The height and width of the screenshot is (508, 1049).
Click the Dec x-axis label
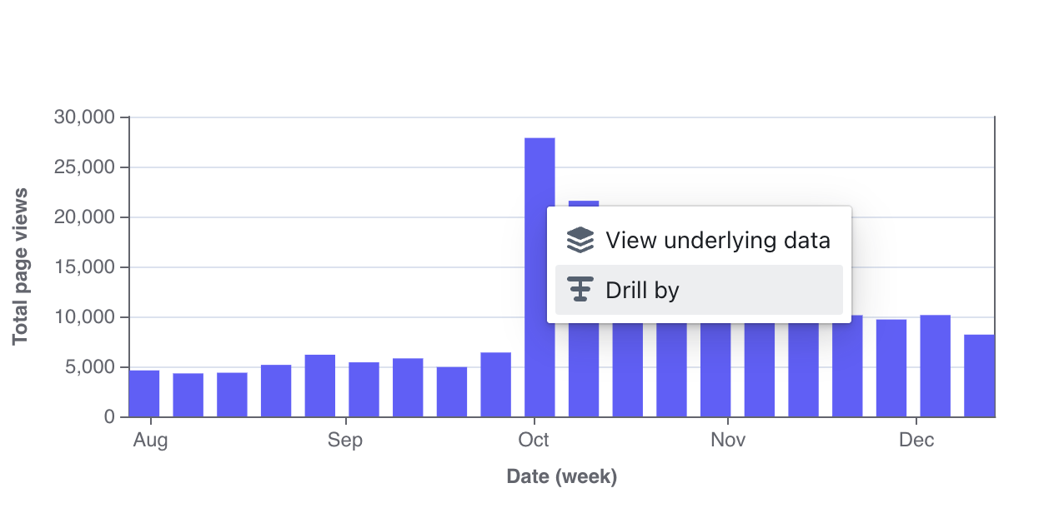[916, 440]
